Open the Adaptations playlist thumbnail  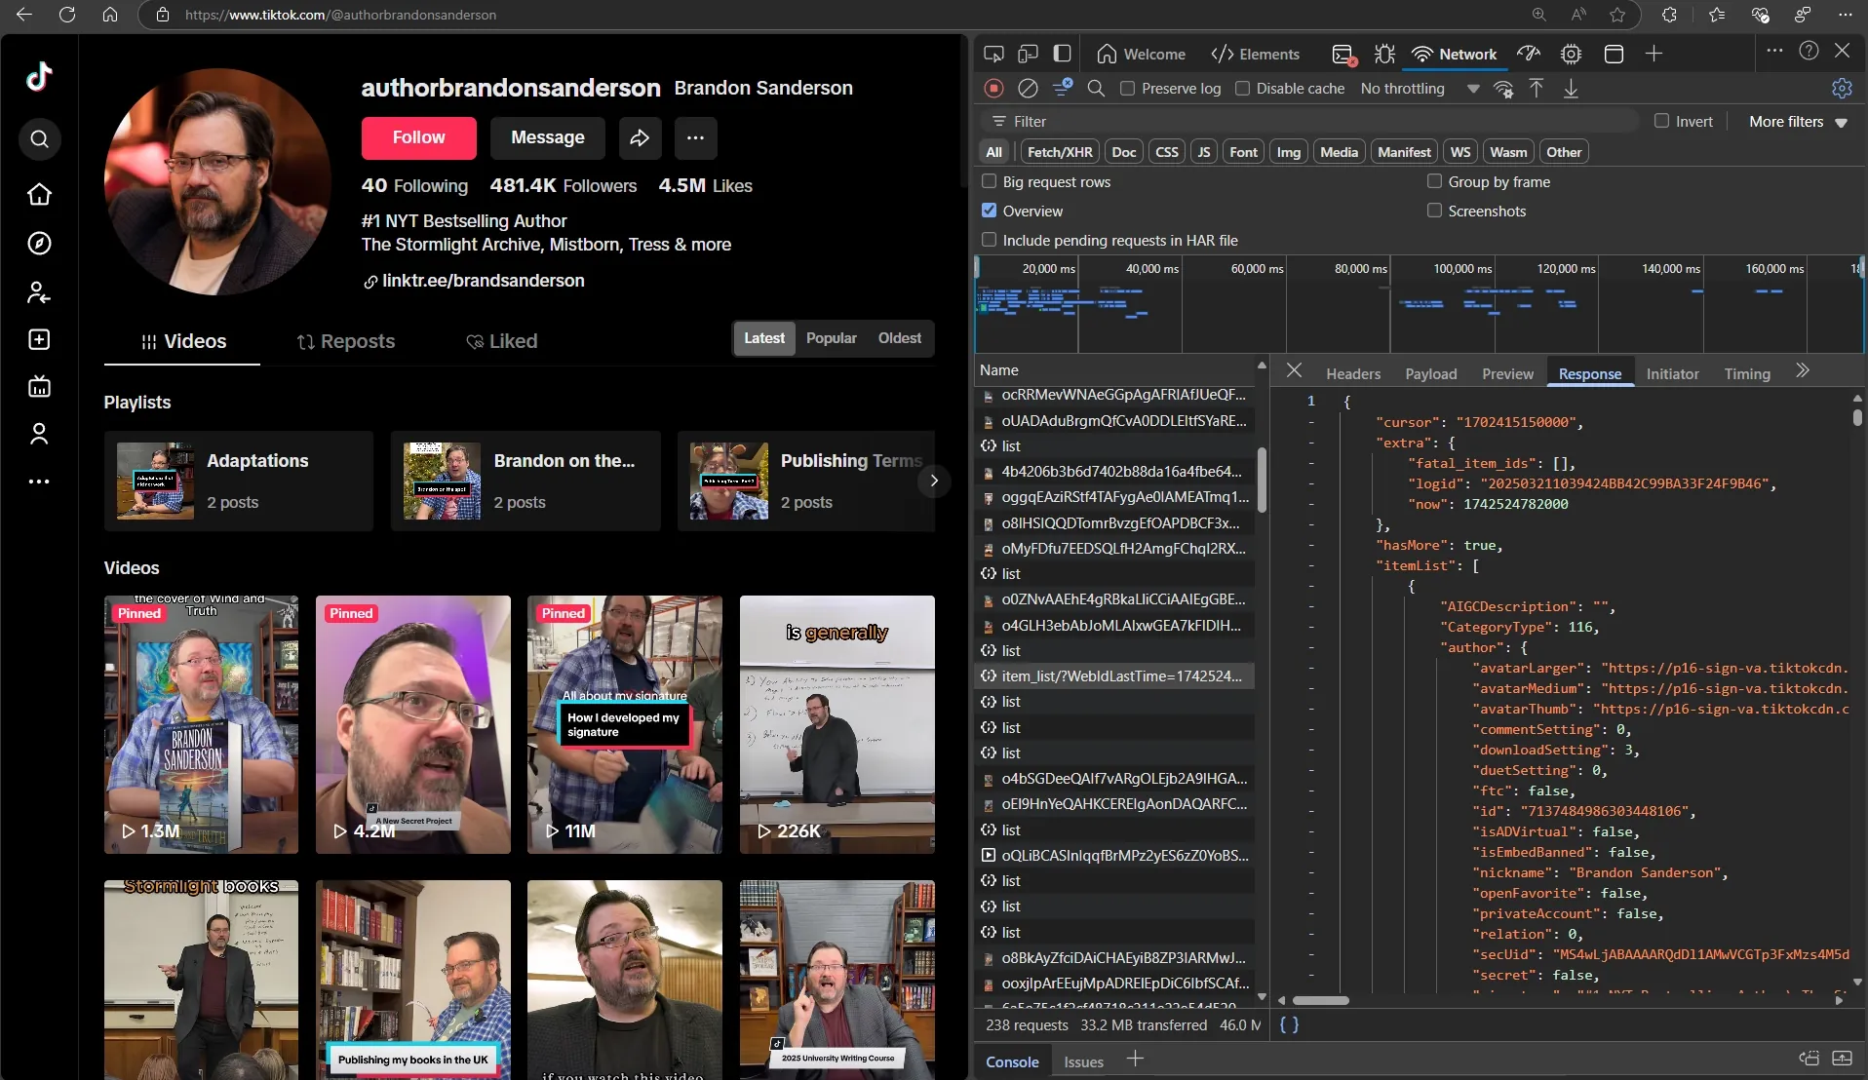pos(155,482)
